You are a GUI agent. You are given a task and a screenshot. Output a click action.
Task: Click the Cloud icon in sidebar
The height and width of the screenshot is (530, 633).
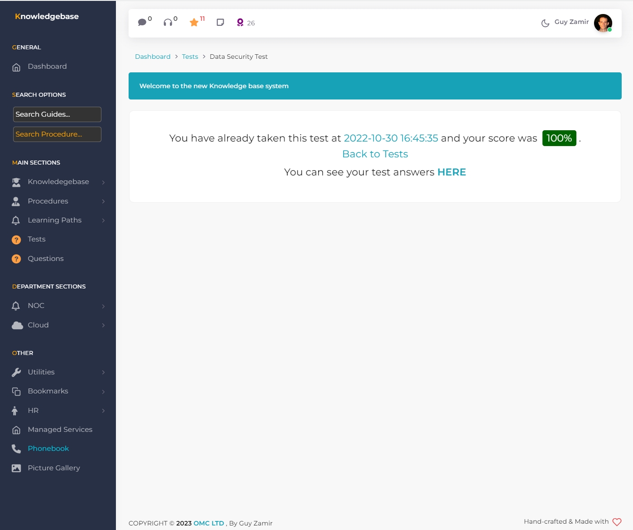pyautogui.click(x=17, y=326)
